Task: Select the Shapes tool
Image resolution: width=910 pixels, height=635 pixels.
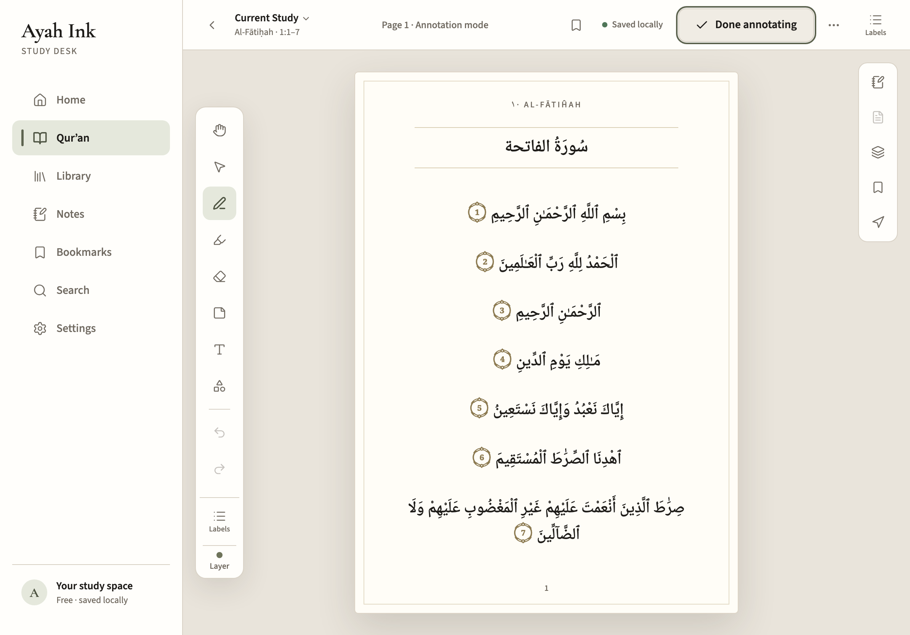Action: pyautogui.click(x=219, y=386)
